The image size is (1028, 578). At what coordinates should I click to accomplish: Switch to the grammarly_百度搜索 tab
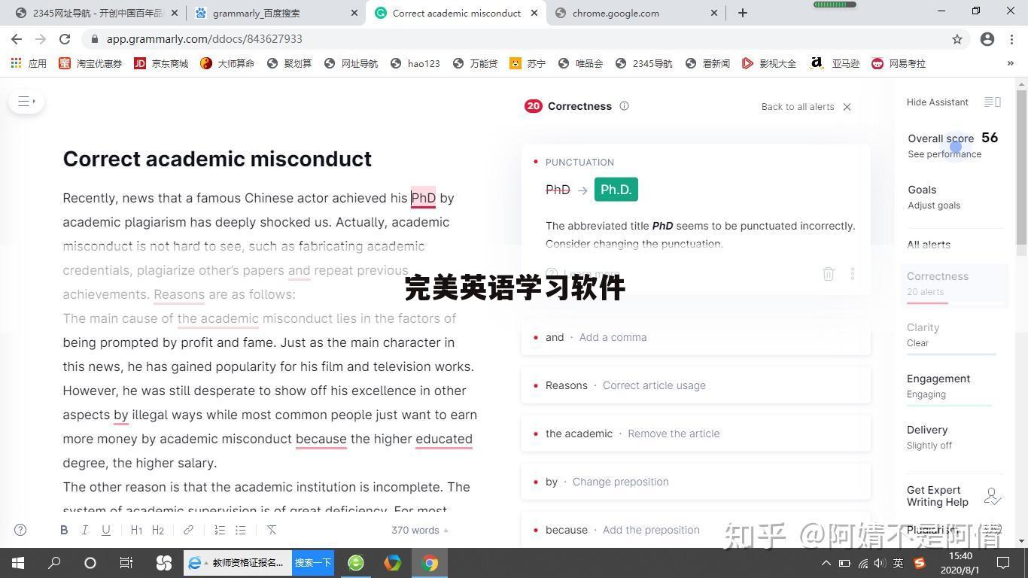275,13
